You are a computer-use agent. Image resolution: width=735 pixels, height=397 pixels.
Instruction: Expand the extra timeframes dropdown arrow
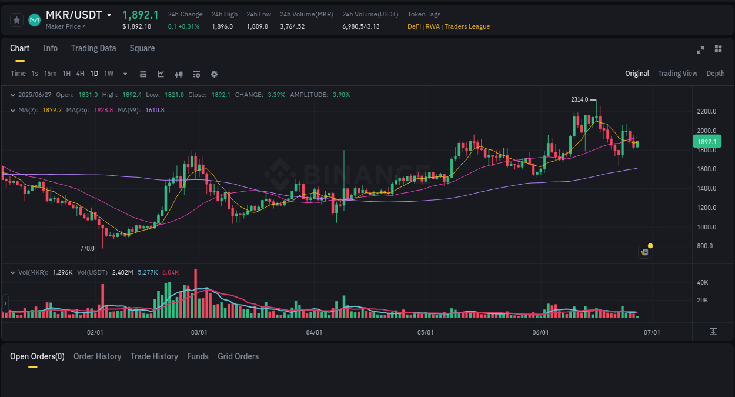pyautogui.click(x=125, y=74)
